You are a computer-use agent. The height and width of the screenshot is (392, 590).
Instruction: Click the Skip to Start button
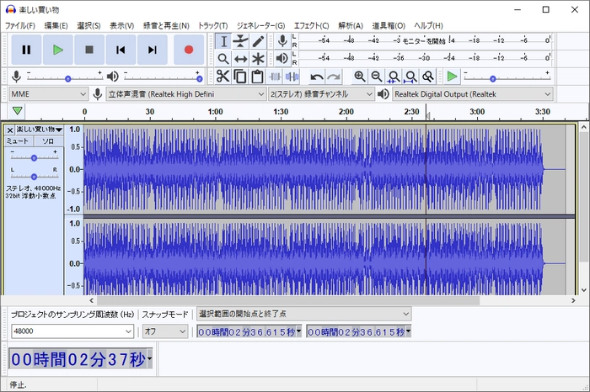(x=121, y=50)
